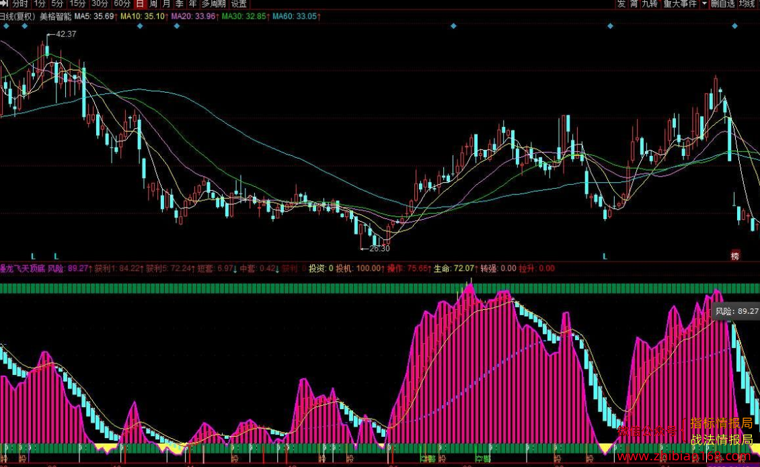This screenshot has height=467, width=760.
Task: Select the 30分 period tab
Action: click(x=100, y=4)
